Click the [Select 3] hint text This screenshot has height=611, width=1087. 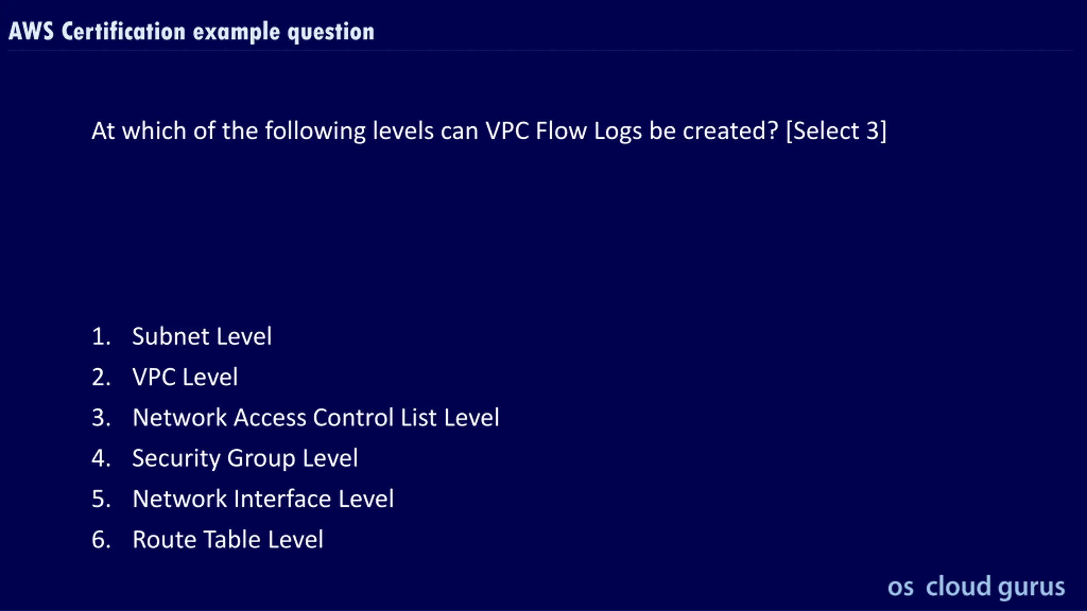pyautogui.click(x=836, y=131)
